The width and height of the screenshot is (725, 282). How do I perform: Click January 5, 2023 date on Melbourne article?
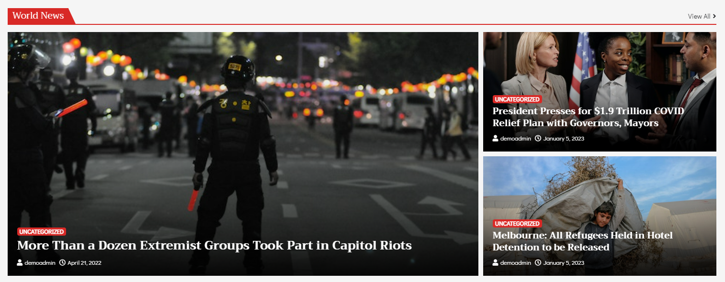point(564,263)
